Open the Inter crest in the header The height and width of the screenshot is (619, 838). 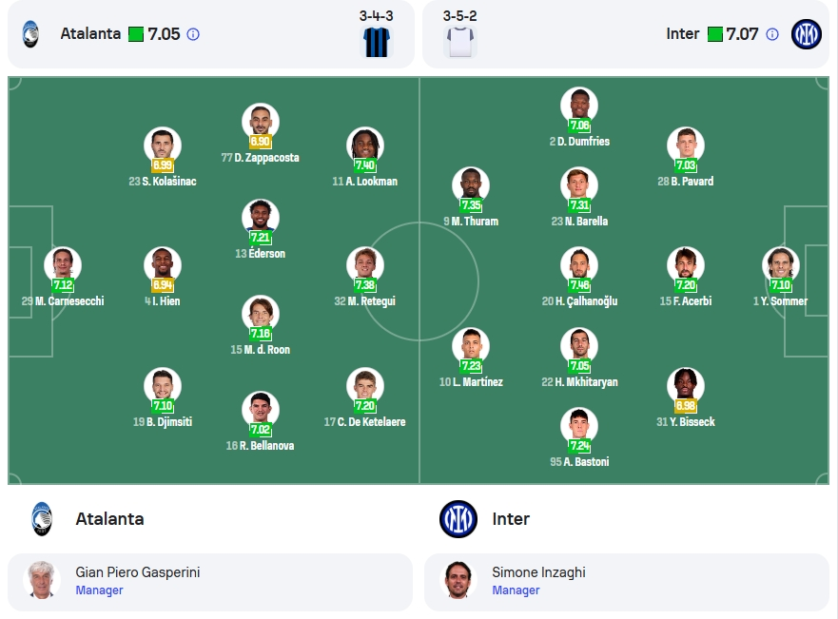(806, 34)
